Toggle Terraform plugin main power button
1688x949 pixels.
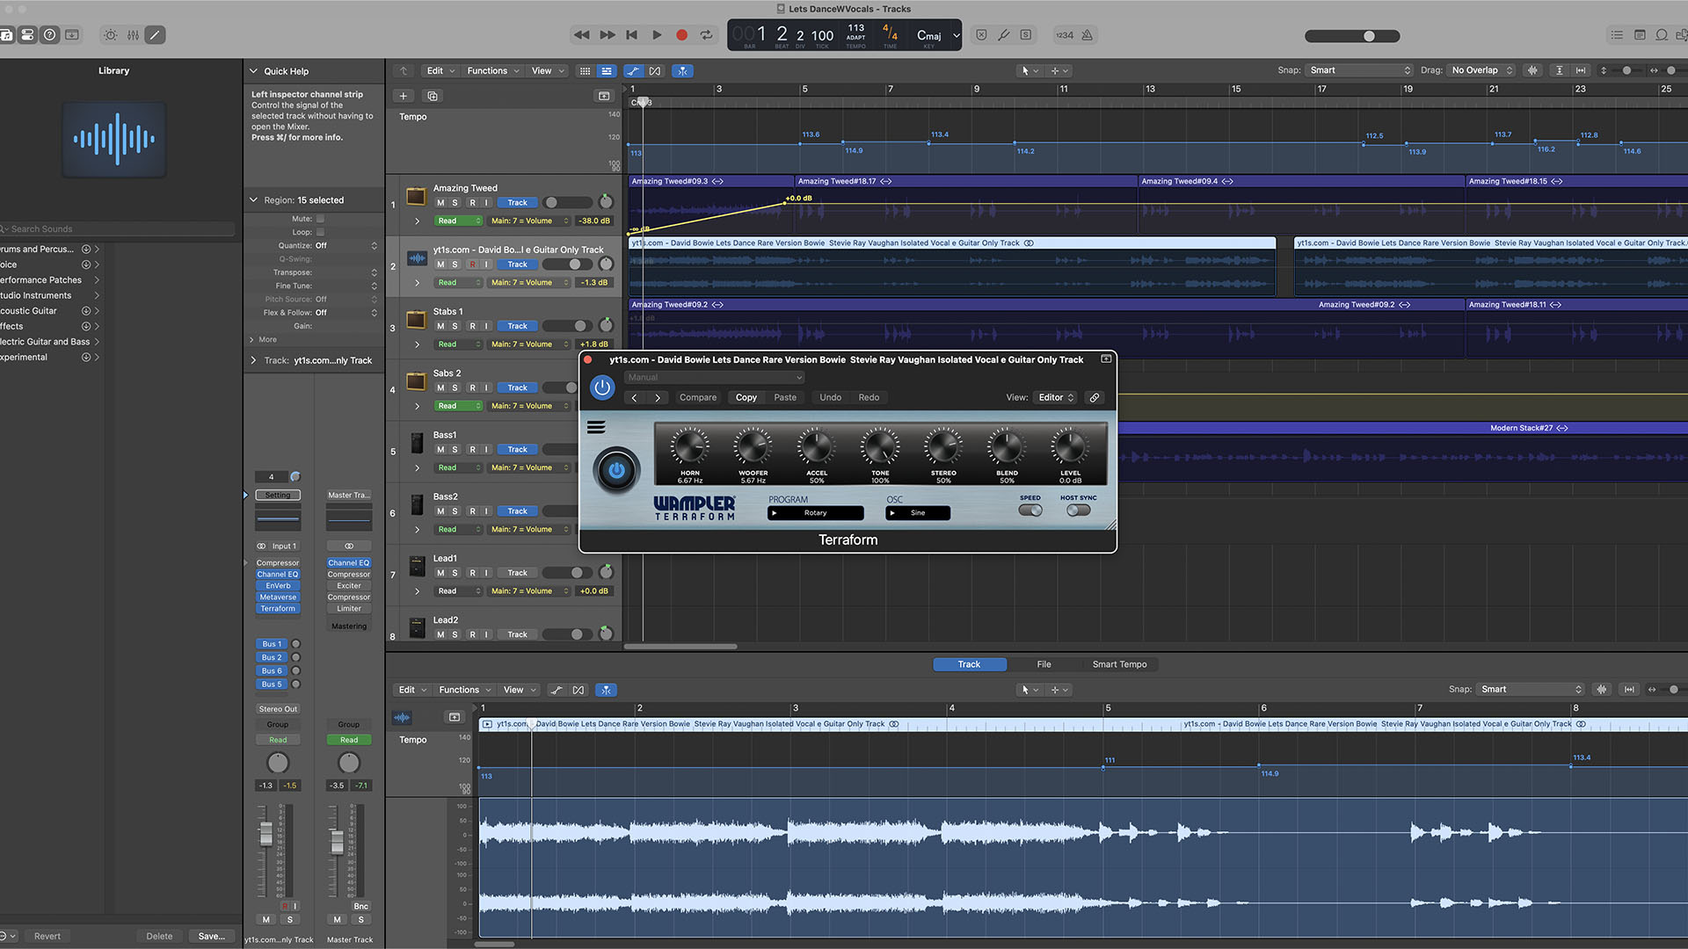point(616,470)
